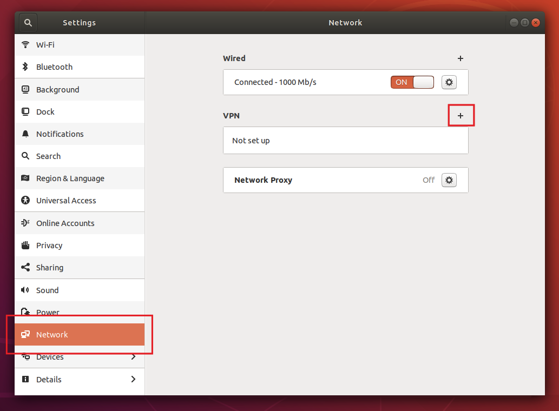Select Region & Language in sidebar
This screenshot has width=559, height=411.
70,178
